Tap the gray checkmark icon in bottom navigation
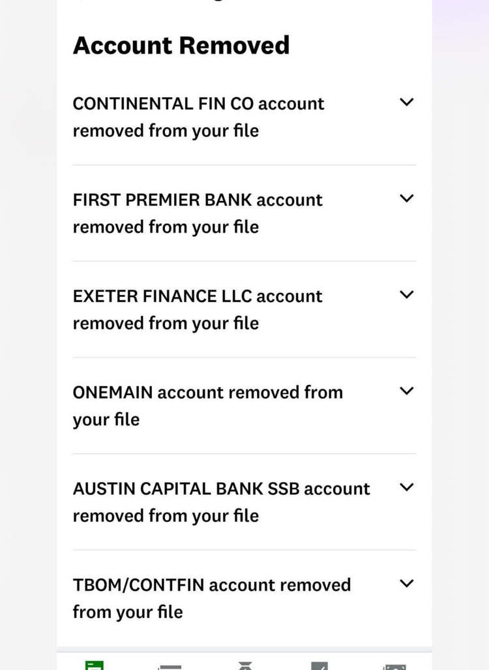The image size is (489, 670). tap(319, 666)
